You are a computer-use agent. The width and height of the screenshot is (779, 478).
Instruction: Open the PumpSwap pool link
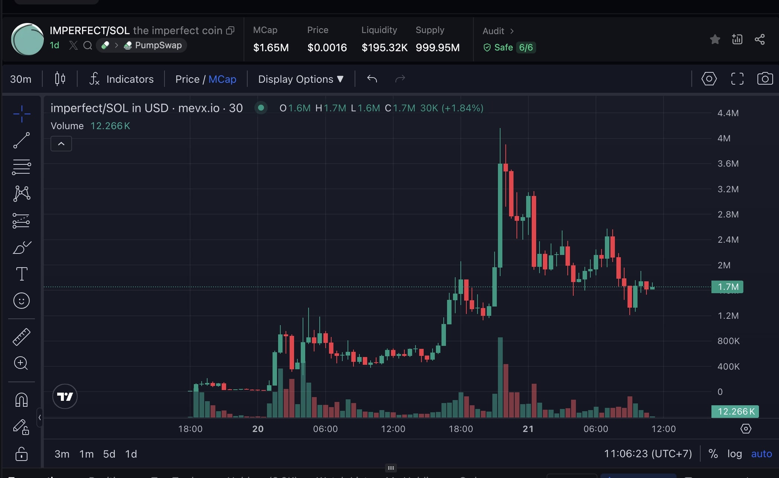(x=153, y=45)
